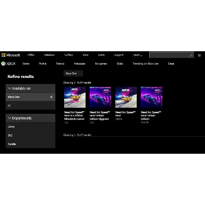
Task: Click the Xbox One filter chip
Action: [73, 73]
